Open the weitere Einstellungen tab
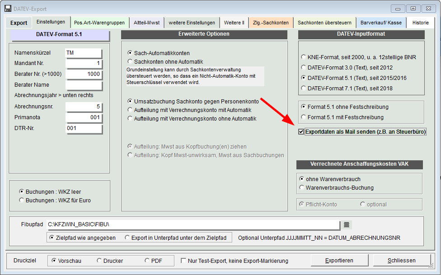 point(192,23)
